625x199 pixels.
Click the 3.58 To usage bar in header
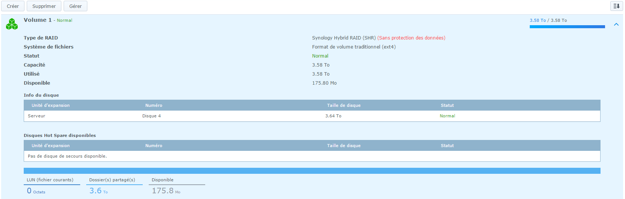pyautogui.click(x=567, y=27)
